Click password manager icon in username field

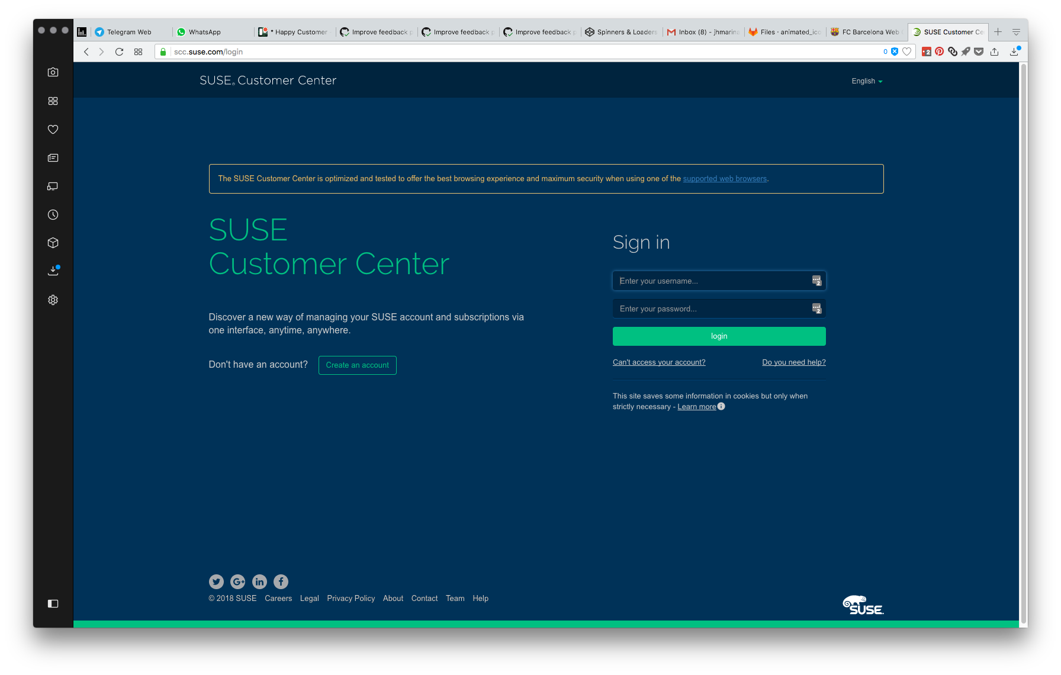point(816,281)
